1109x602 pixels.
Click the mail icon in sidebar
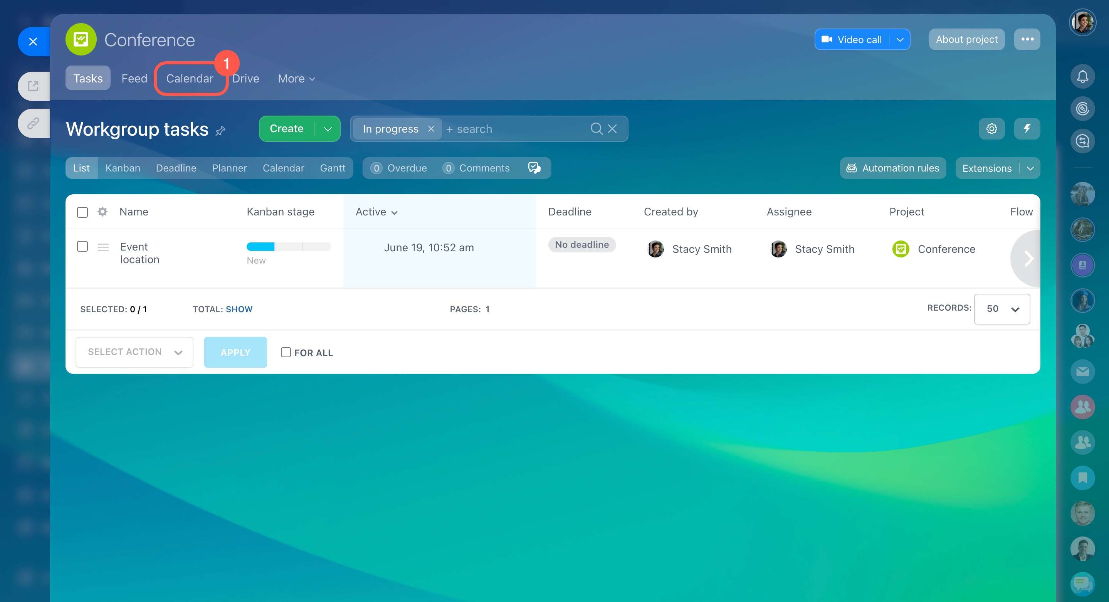[x=1082, y=371]
